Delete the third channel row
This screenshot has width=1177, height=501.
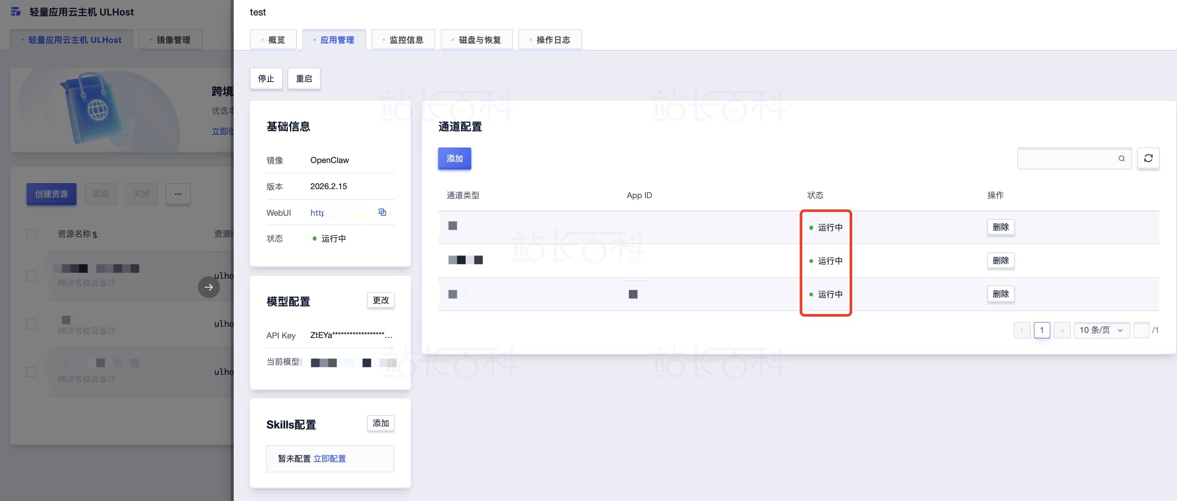click(1000, 294)
